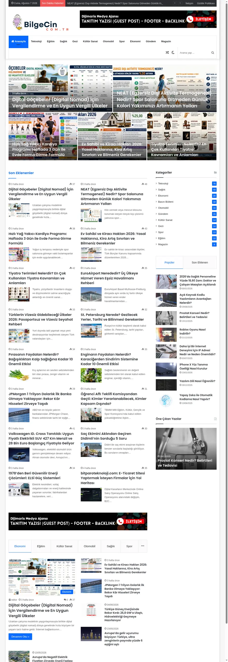Open JPMorgan 1 Trilyon Dolarlık article title

[x=40, y=399]
